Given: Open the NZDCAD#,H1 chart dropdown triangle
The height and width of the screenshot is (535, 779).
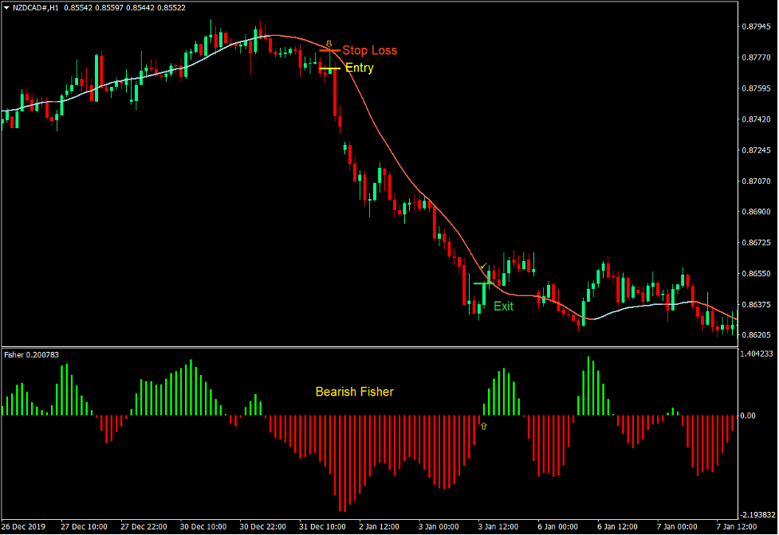Looking at the screenshot, I should pyautogui.click(x=6, y=7).
